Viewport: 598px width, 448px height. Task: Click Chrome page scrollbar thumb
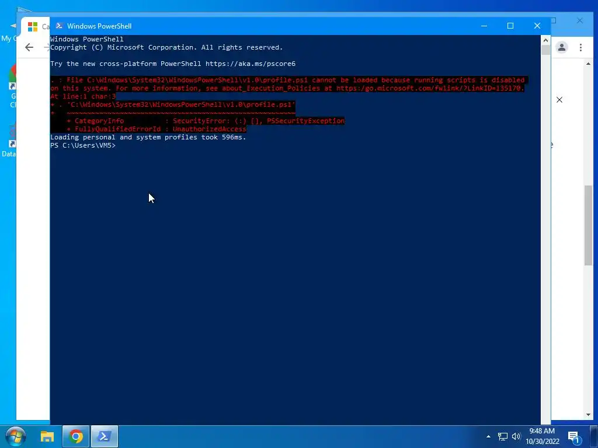(x=589, y=225)
